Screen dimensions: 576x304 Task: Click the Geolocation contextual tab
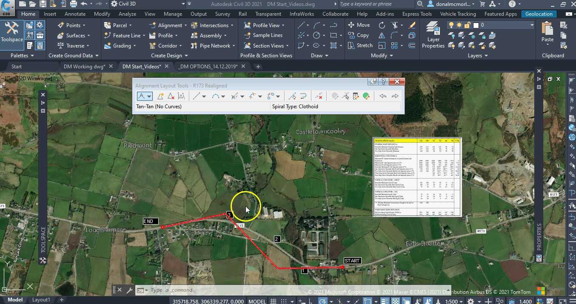(x=539, y=14)
